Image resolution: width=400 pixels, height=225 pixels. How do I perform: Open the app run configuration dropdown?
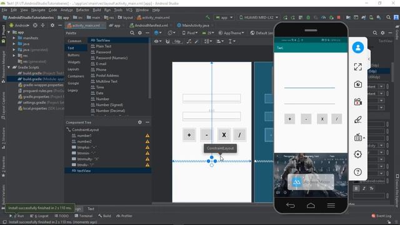point(224,17)
